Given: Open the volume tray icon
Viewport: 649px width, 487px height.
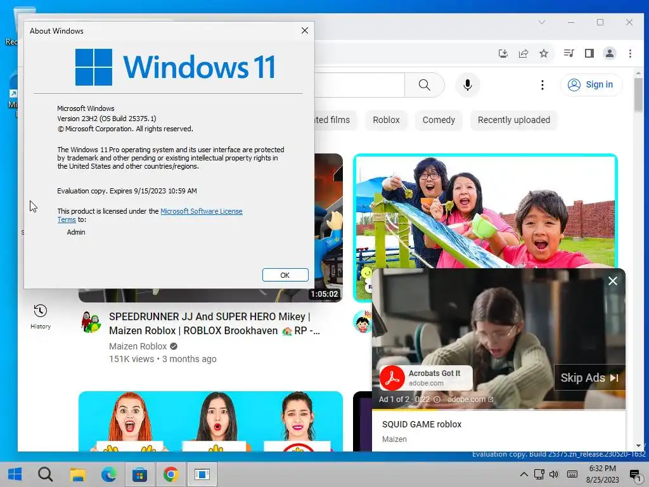Looking at the screenshot, I should (x=554, y=474).
